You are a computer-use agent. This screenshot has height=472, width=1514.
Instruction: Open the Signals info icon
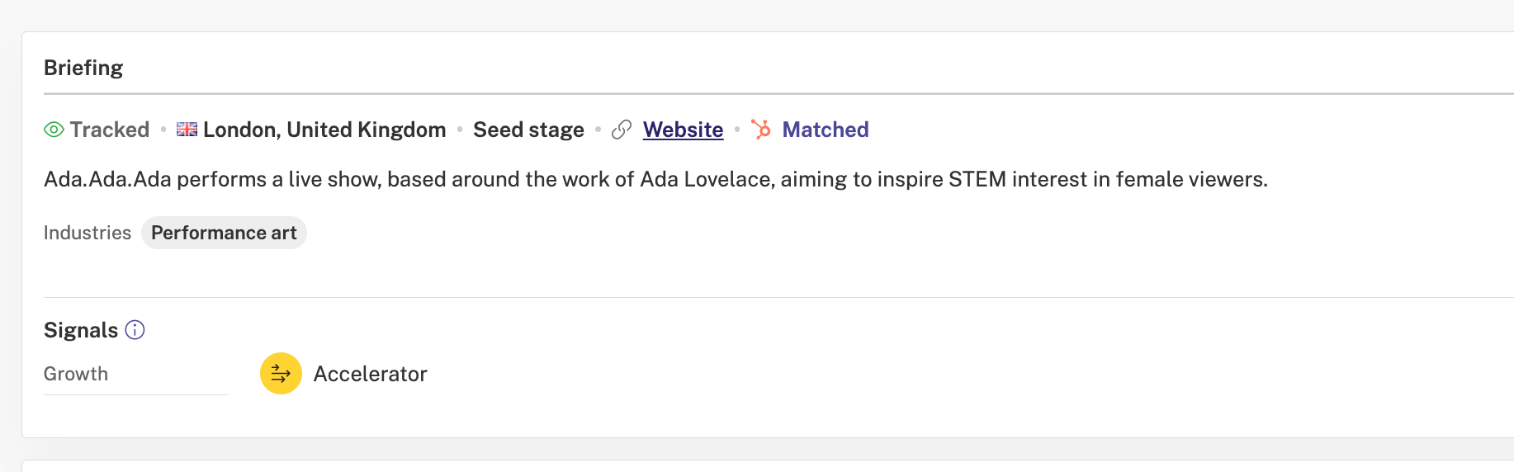[135, 330]
